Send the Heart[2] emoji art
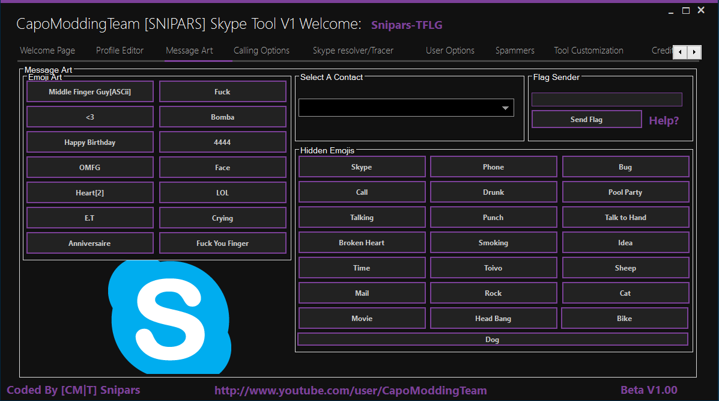 pos(90,193)
